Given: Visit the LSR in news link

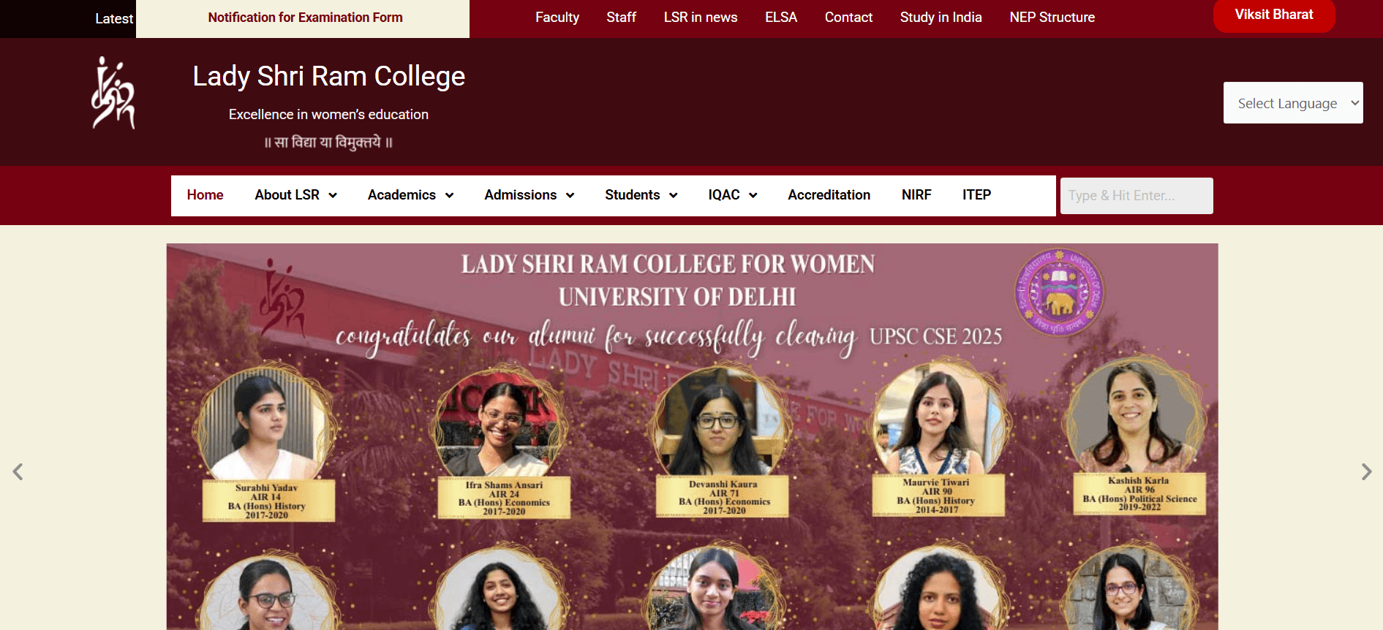Looking at the screenshot, I should 701,18.
